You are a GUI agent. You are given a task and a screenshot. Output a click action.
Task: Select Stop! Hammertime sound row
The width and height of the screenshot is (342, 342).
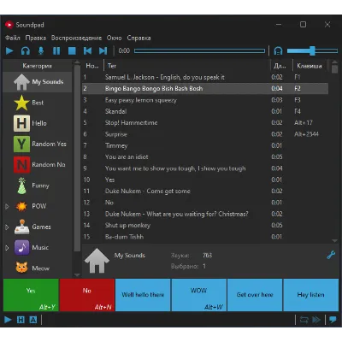pyautogui.click(x=205, y=123)
